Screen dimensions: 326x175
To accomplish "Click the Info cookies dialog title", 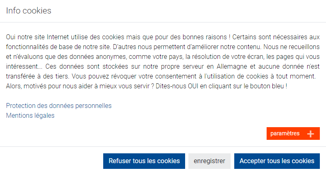I will pyautogui.click(x=29, y=11).
